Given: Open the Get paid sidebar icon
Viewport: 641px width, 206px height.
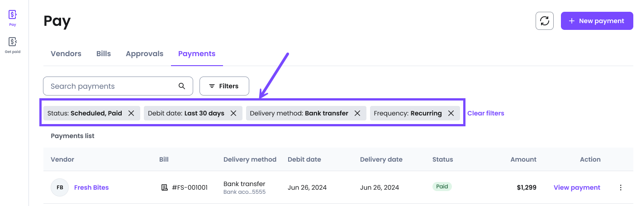Looking at the screenshot, I should click(x=13, y=45).
